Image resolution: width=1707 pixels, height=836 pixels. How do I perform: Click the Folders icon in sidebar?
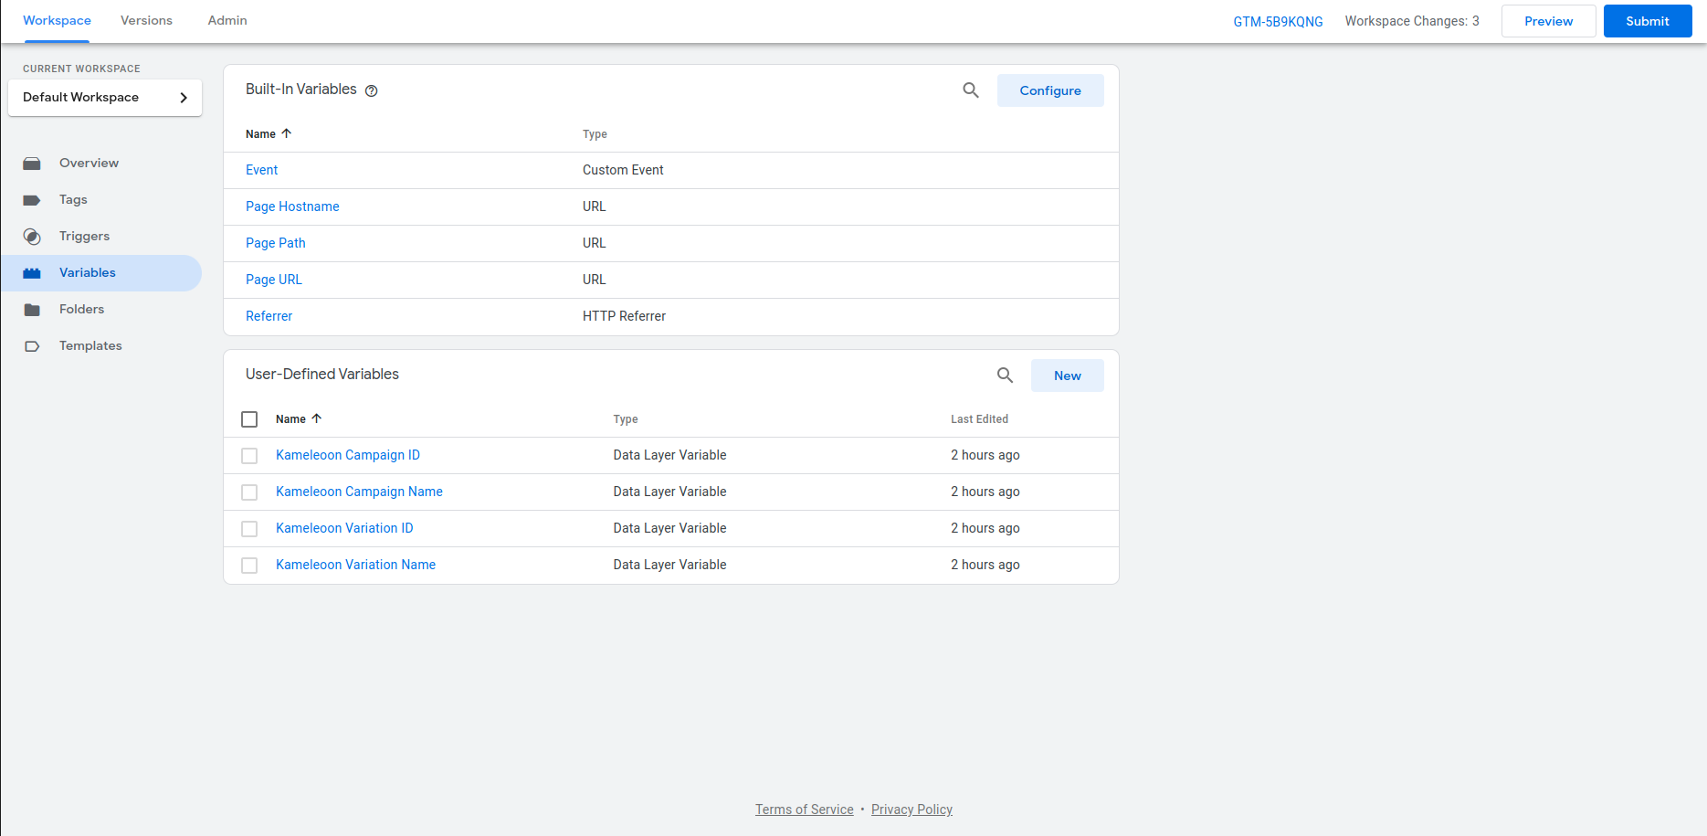click(32, 310)
